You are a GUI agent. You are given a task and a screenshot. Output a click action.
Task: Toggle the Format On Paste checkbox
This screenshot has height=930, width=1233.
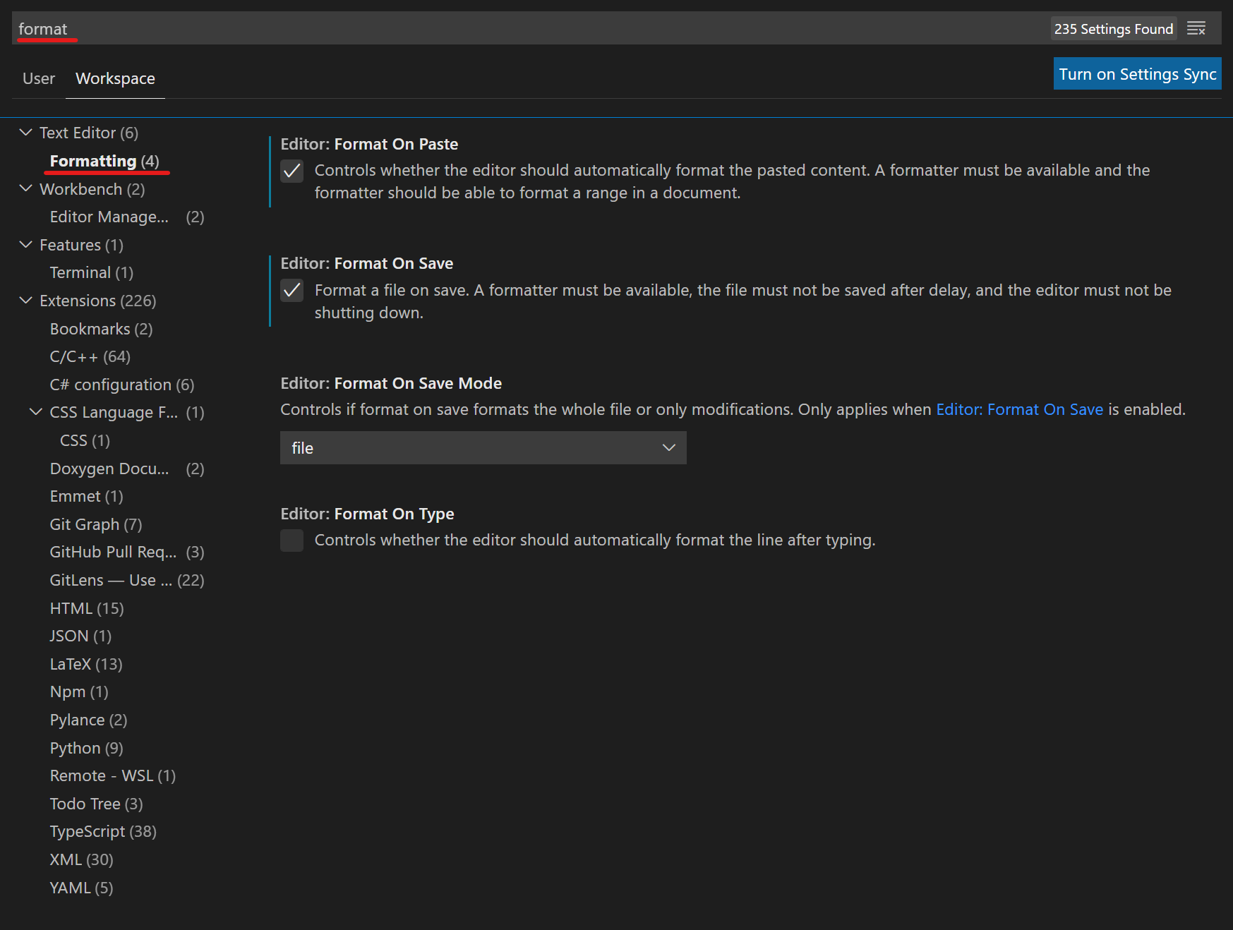[292, 171]
